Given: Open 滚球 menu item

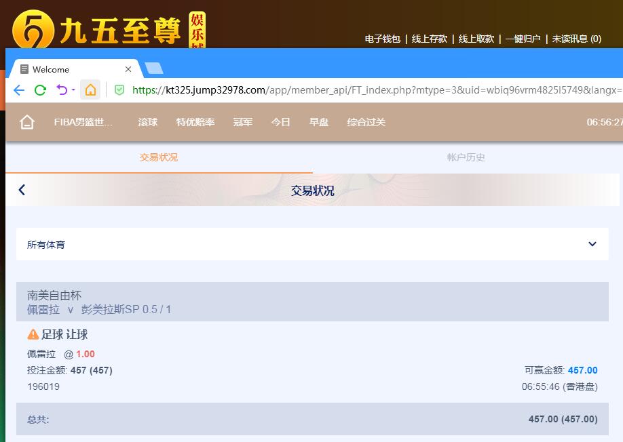Looking at the screenshot, I should (x=147, y=122).
